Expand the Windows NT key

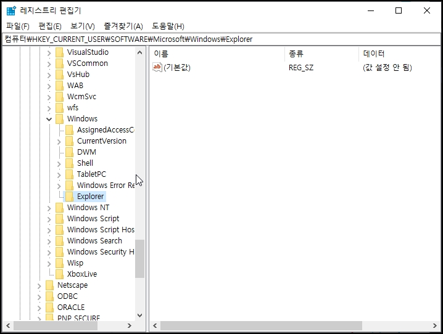click(49, 208)
